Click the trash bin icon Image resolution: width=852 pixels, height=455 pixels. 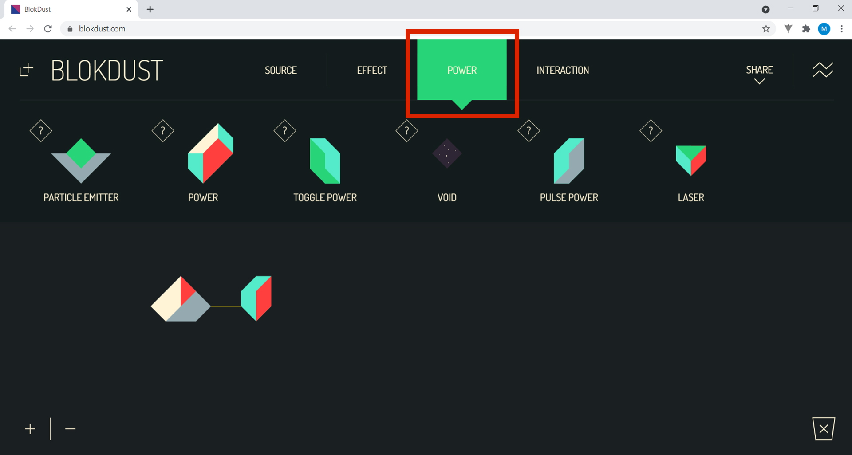[824, 428]
